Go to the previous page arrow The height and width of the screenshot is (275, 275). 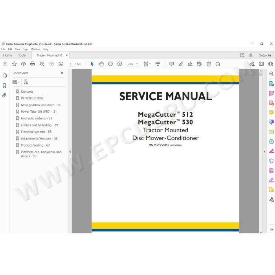point(51,64)
